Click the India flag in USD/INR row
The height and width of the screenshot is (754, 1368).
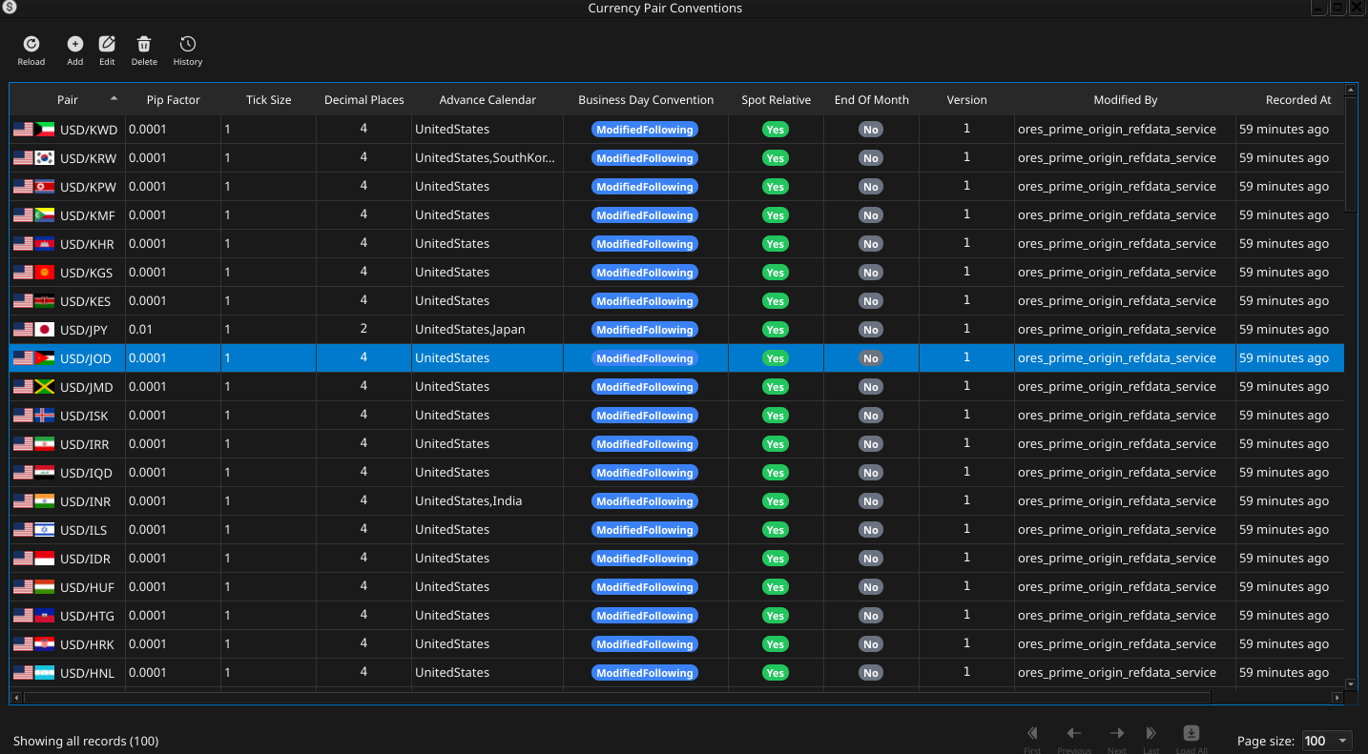coord(45,501)
